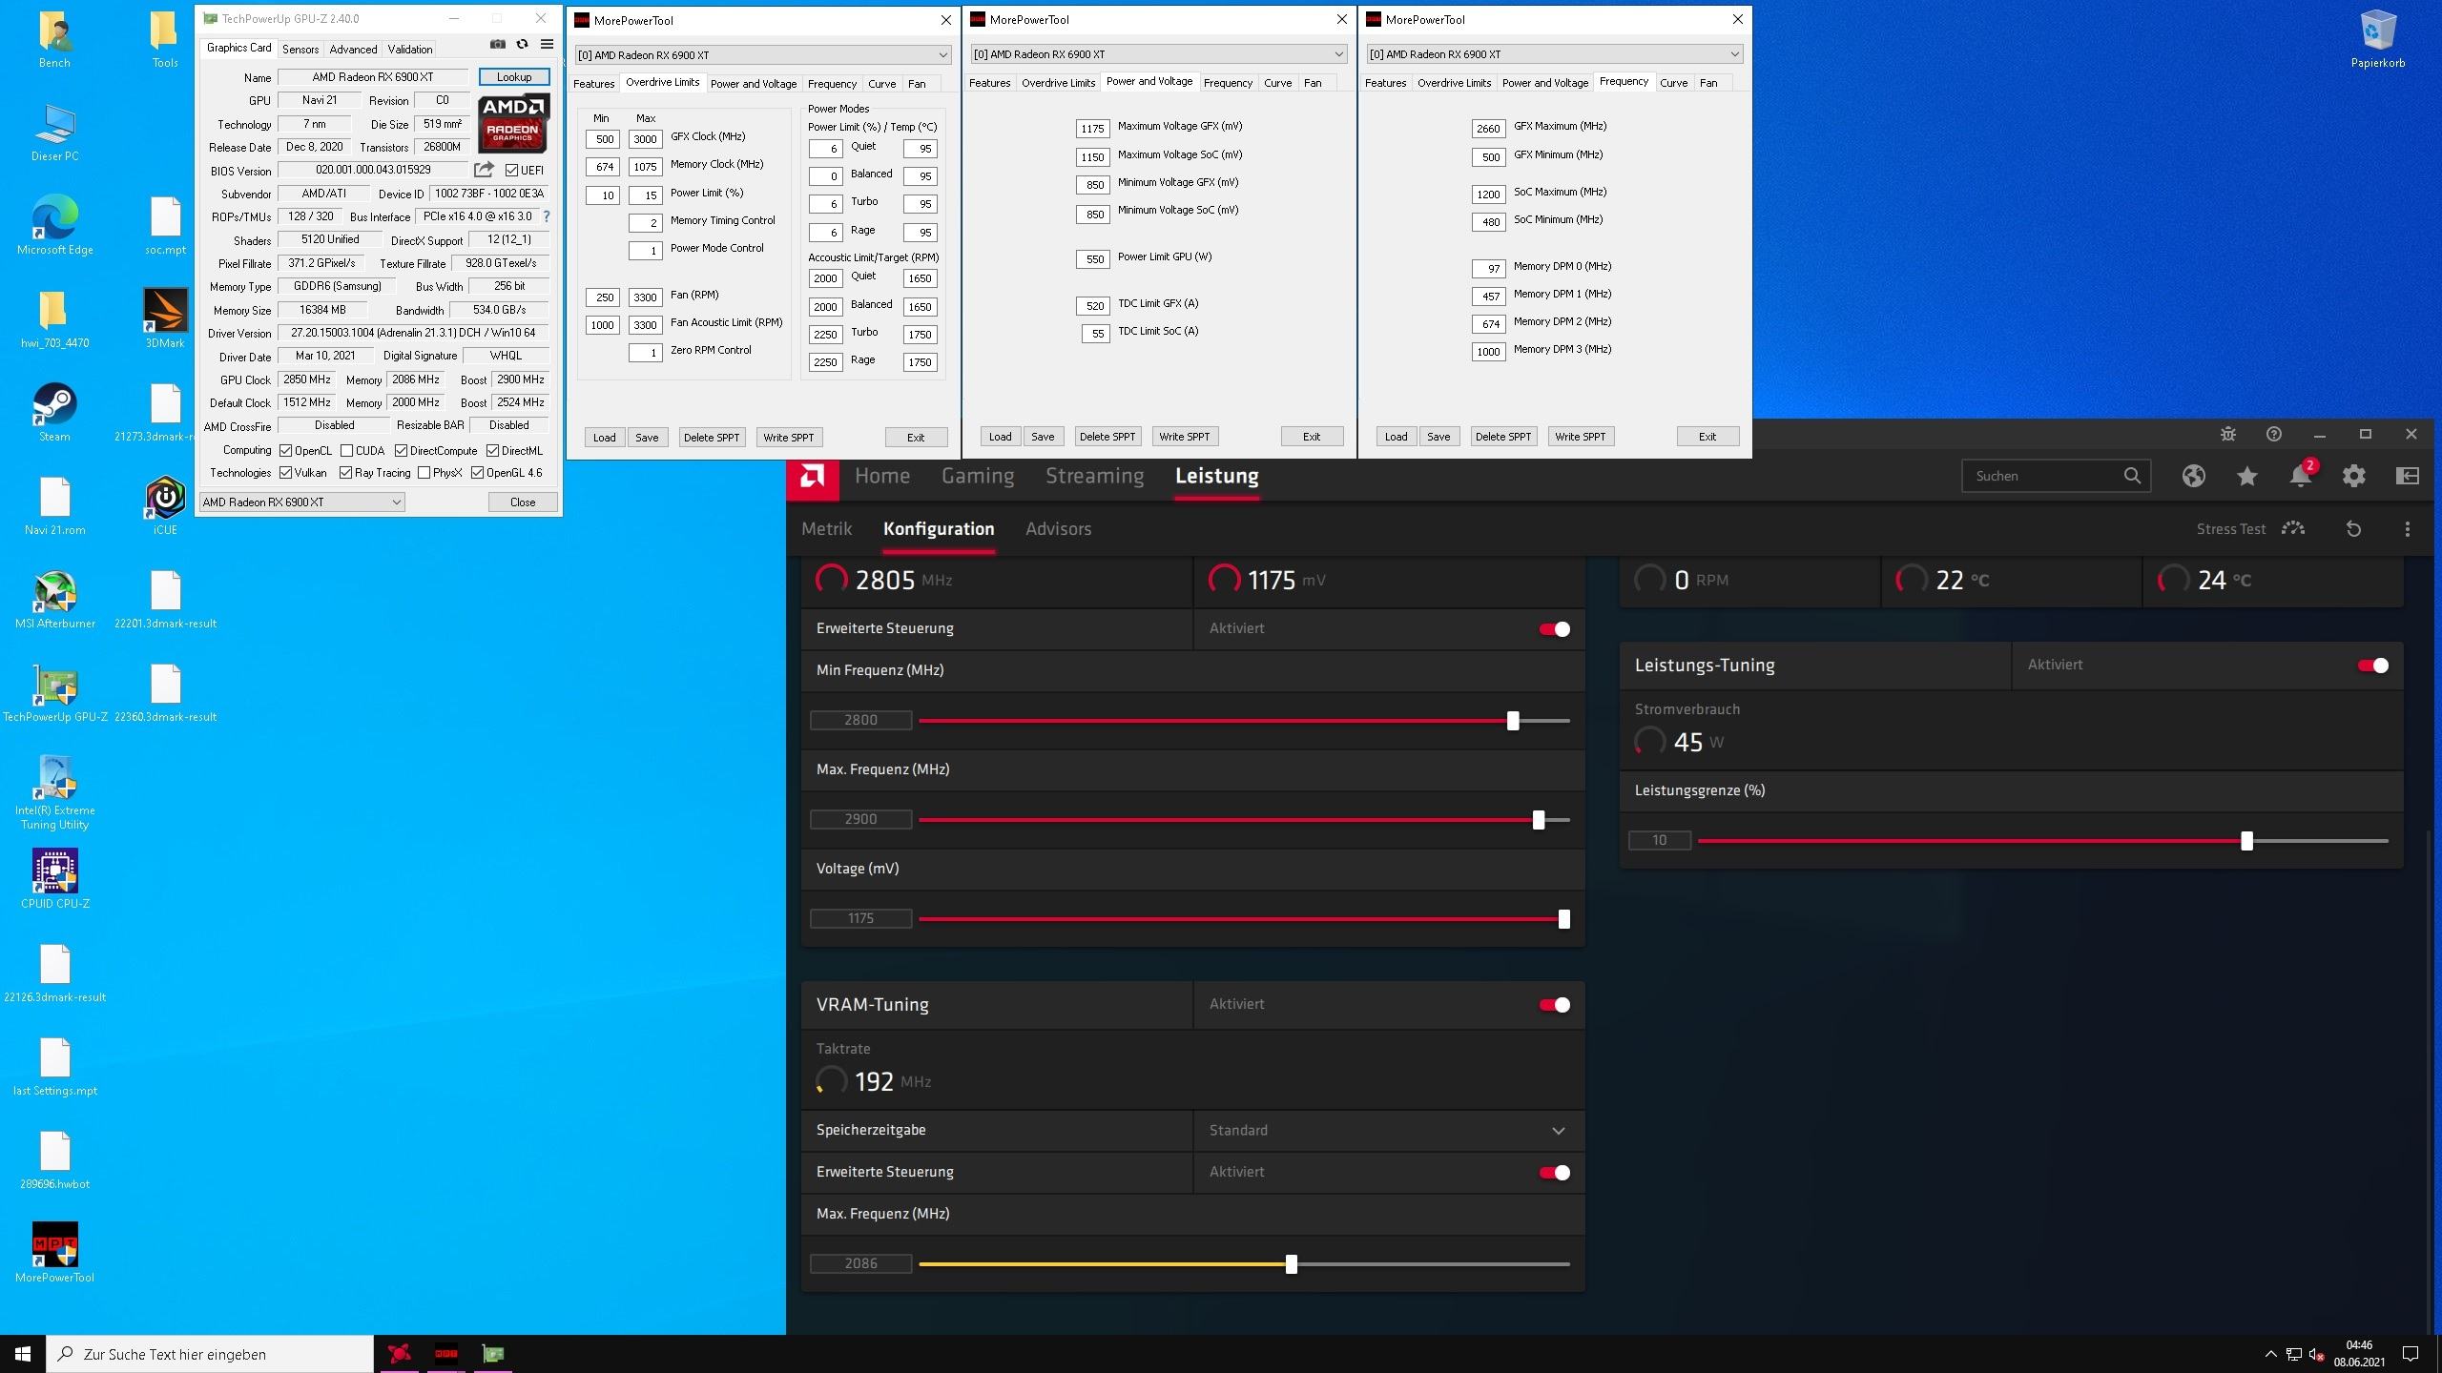Open Curve tab in Frequency MorePowerTool window
The width and height of the screenshot is (2442, 1373).
(1673, 83)
